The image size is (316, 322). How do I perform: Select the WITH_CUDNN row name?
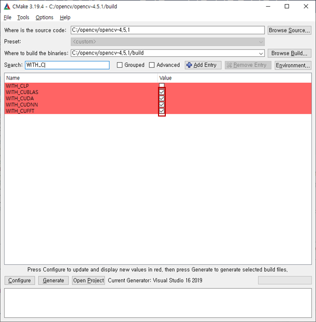[x=22, y=105]
